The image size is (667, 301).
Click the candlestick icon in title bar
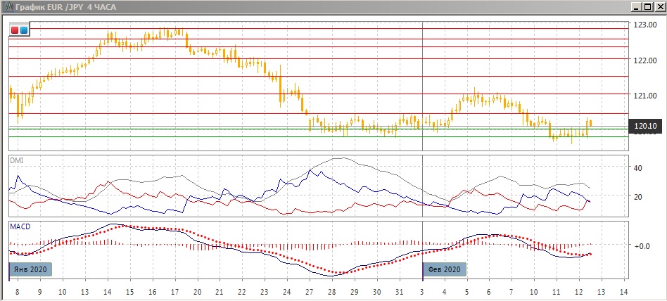7,6
